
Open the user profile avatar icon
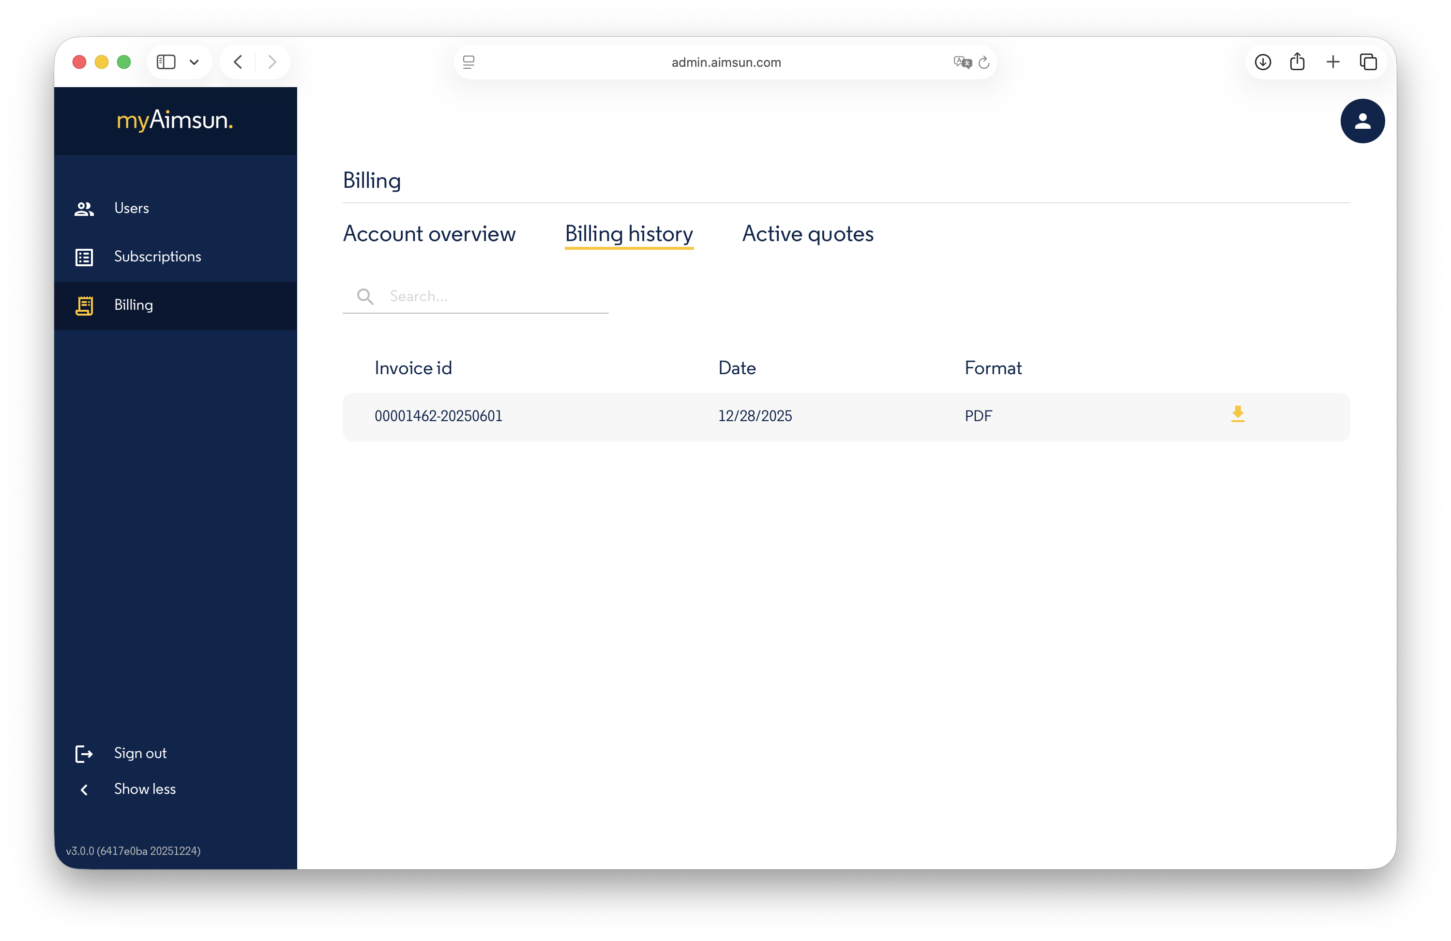tap(1362, 121)
